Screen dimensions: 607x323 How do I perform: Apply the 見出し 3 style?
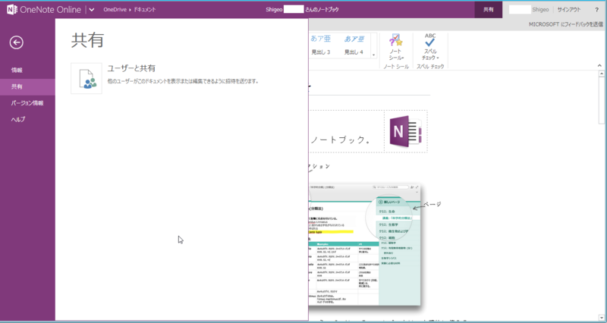(x=320, y=45)
